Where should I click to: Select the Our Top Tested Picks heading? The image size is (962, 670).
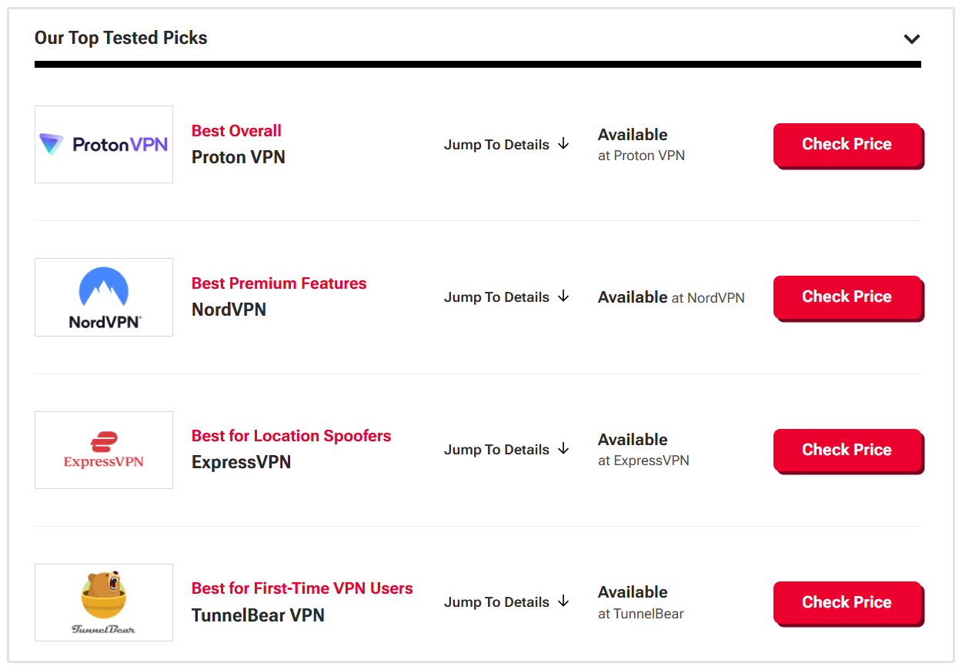[121, 37]
